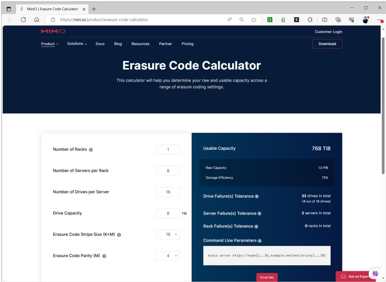Open the browser extensions puzzle icon
The height and width of the screenshot is (282, 386).
pos(310,20)
